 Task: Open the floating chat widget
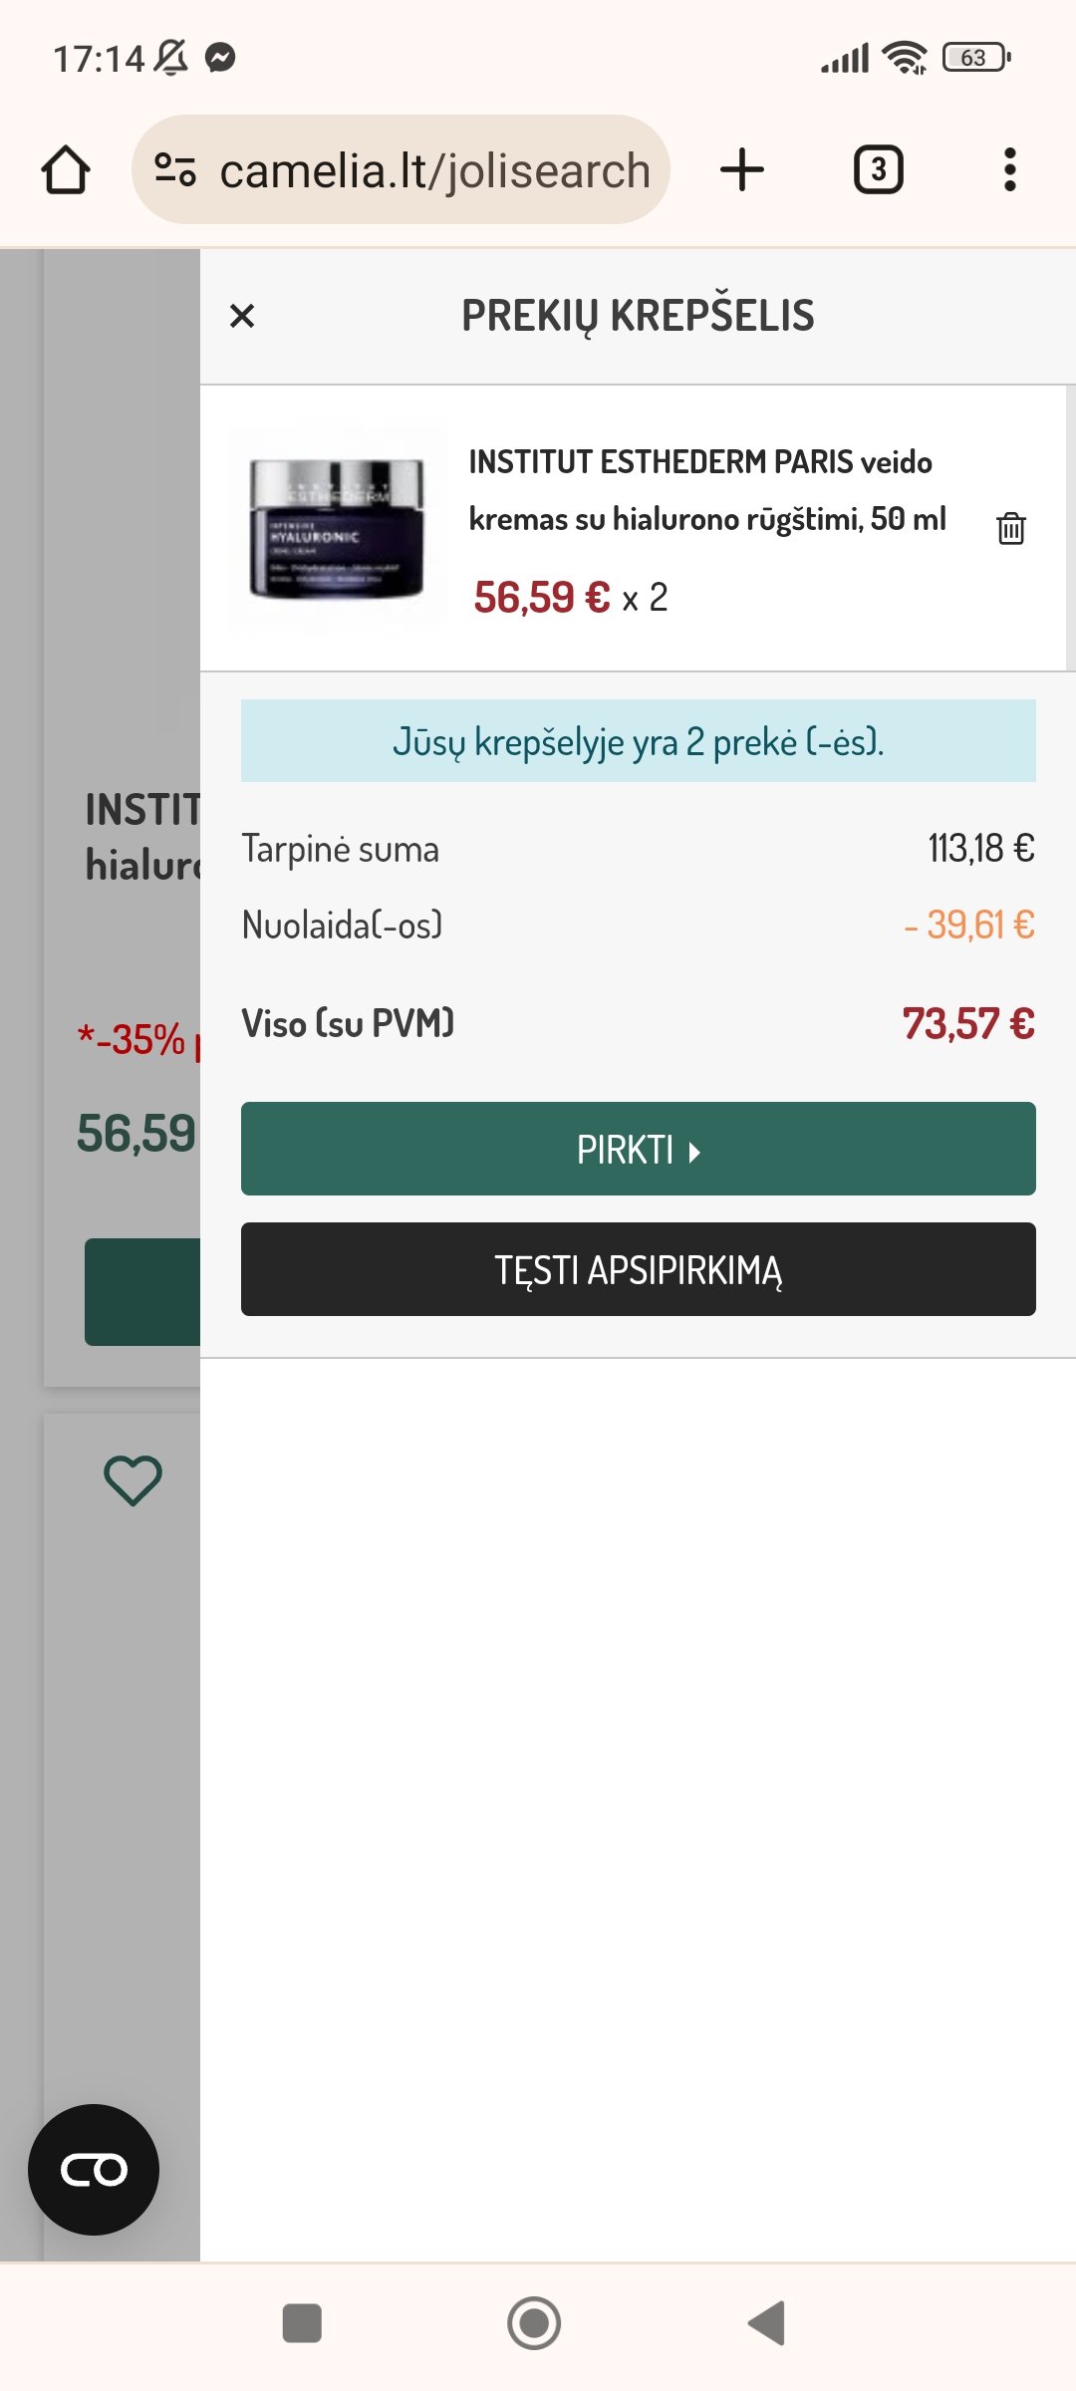click(x=94, y=2169)
